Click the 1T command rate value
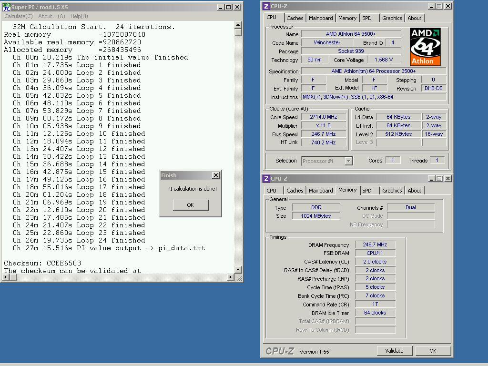 coord(375,304)
